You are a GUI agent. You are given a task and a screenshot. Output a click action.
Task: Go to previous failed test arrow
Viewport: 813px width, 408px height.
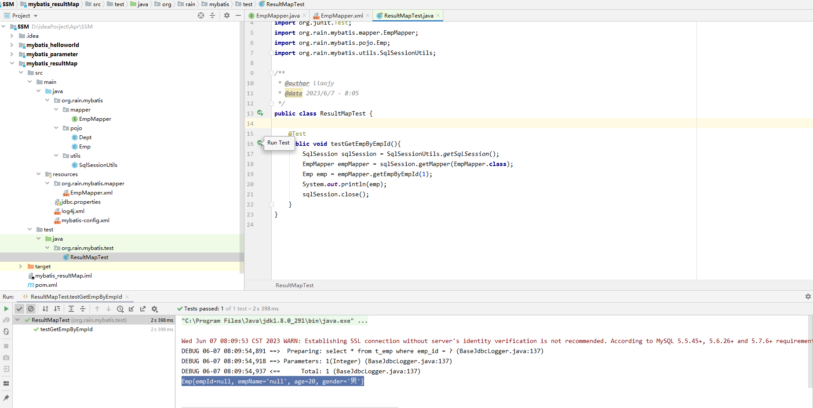pyautogui.click(x=97, y=309)
